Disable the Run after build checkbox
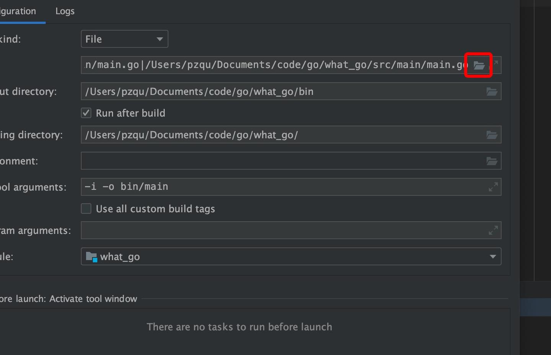 click(86, 113)
